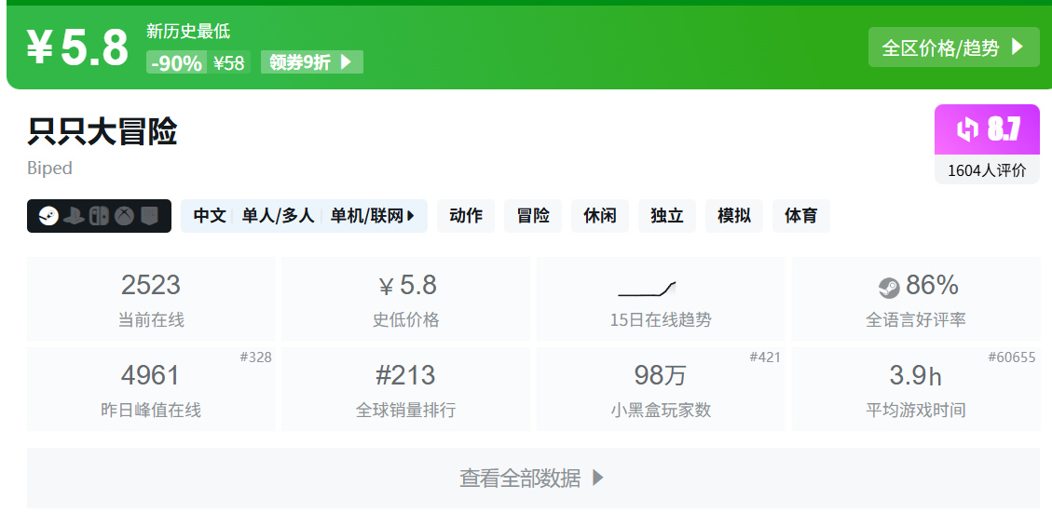Click the Xiaoheihe 8.7 score badge
The image size is (1052, 526).
coord(987,129)
